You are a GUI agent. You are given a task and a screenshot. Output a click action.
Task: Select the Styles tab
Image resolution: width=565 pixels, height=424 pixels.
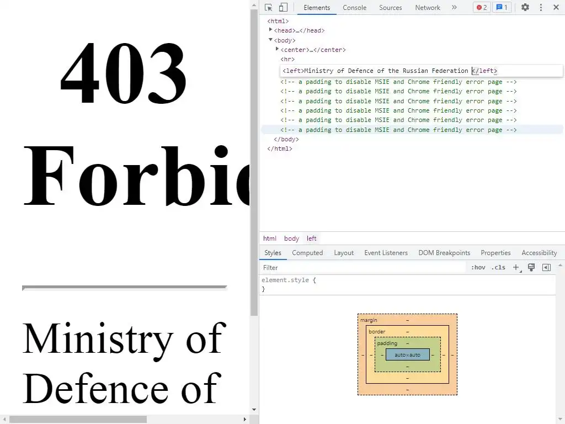(x=273, y=253)
